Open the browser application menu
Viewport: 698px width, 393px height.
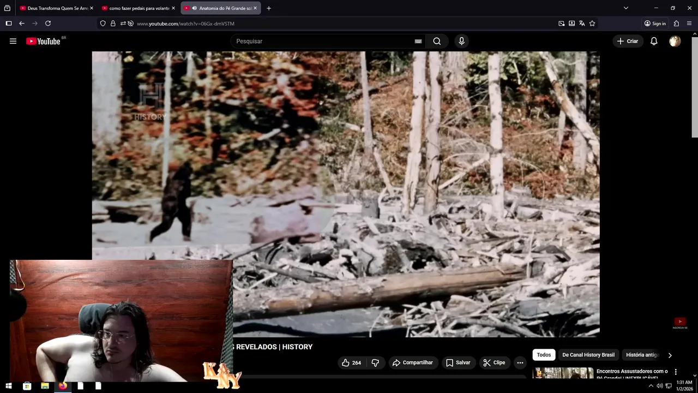(x=689, y=23)
